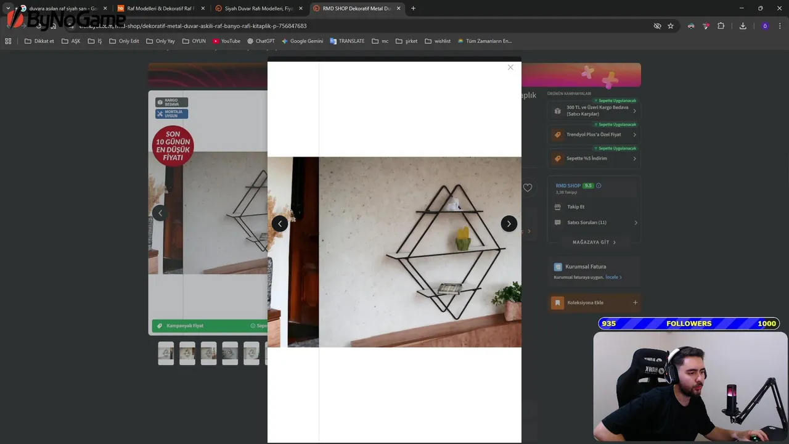
Task: Switch to the 'Raf Modelleri & Dekoratif Raf' tab
Action: click(x=160, y=9)
